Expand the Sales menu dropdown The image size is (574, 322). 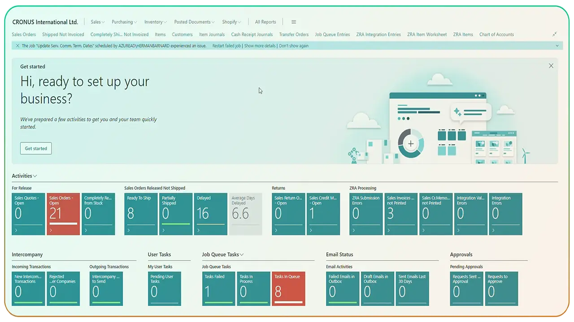(x=97, y=22)
